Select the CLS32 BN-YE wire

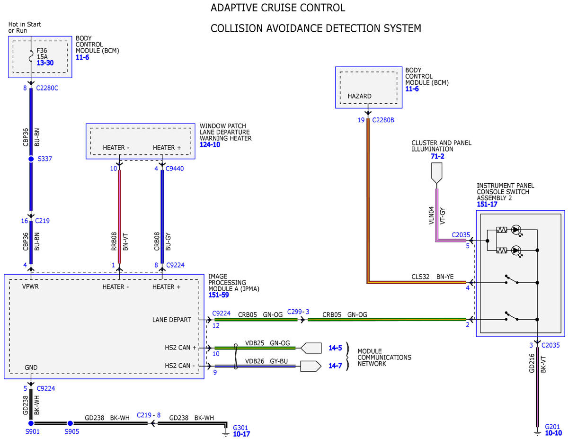(x=417, y=282)
